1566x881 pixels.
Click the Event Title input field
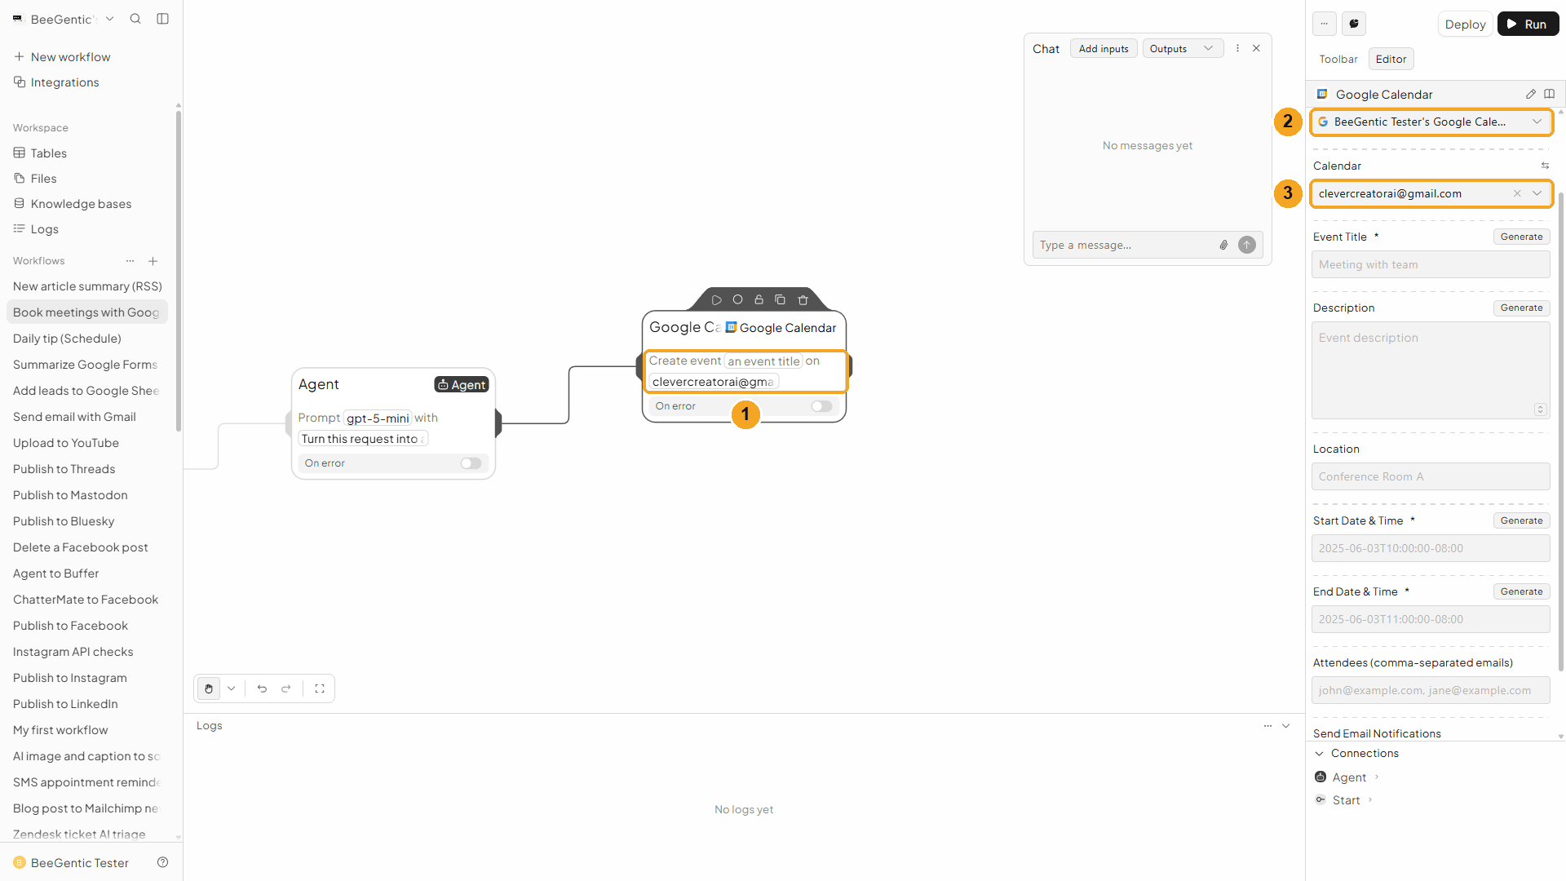1431,264
